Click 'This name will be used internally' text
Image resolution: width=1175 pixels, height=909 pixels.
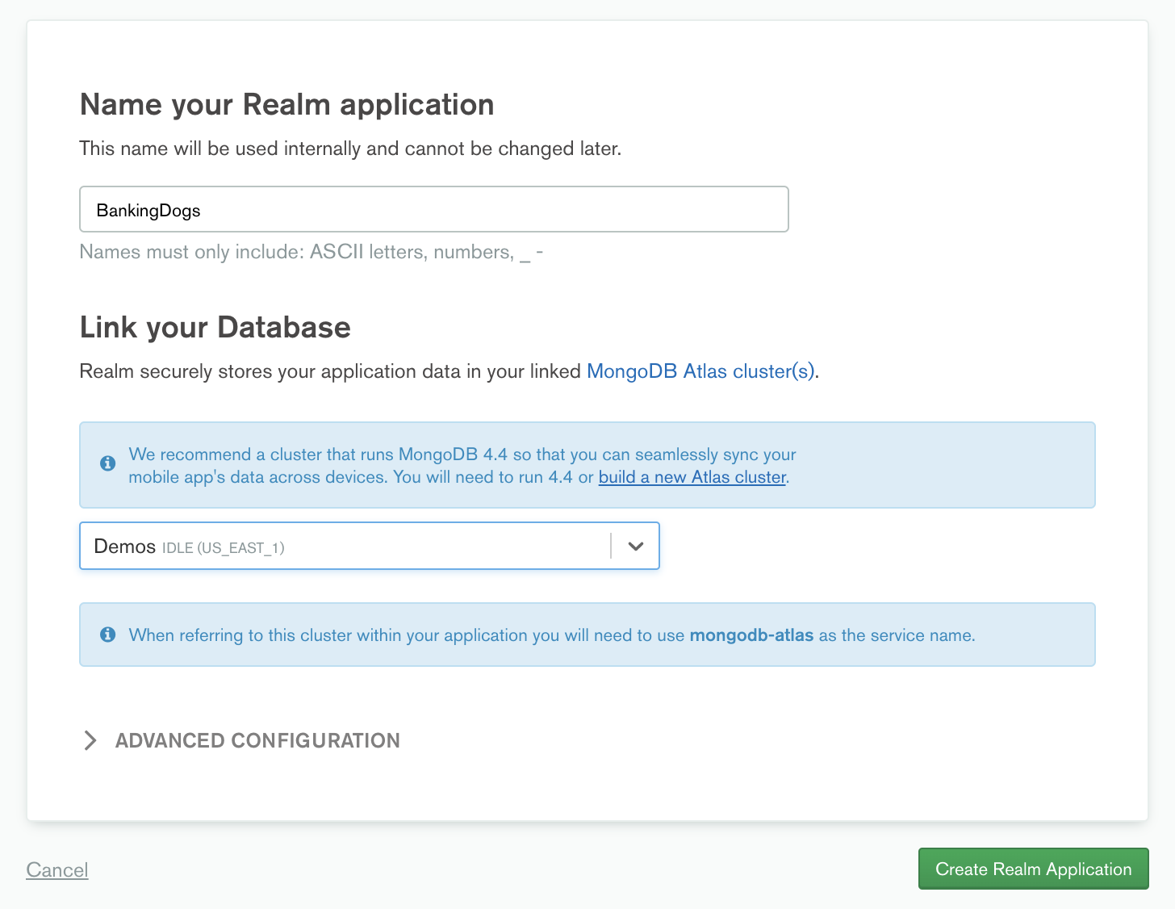pos(350,149)
